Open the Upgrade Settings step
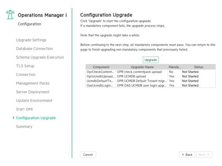This screenshot has height=166, width=222. click(31, 40)
